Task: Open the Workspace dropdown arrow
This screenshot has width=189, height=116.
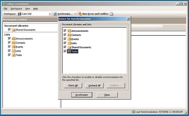Action: [50, 14]
